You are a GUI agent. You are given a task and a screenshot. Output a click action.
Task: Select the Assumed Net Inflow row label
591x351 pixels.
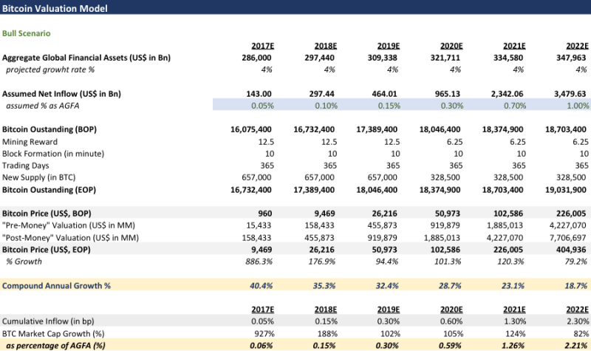coord(61,94)
